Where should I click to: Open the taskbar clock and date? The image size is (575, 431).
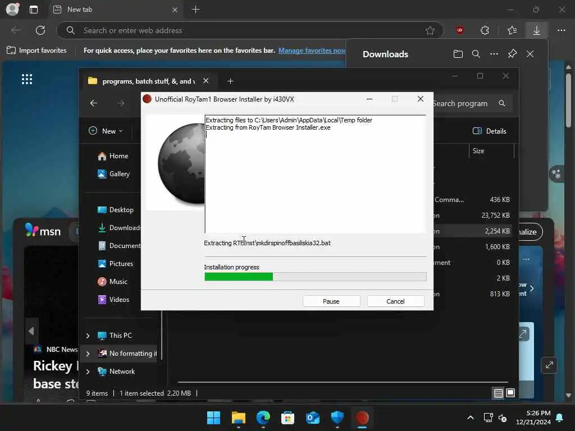pyautogui.click(x=533, y=418)
